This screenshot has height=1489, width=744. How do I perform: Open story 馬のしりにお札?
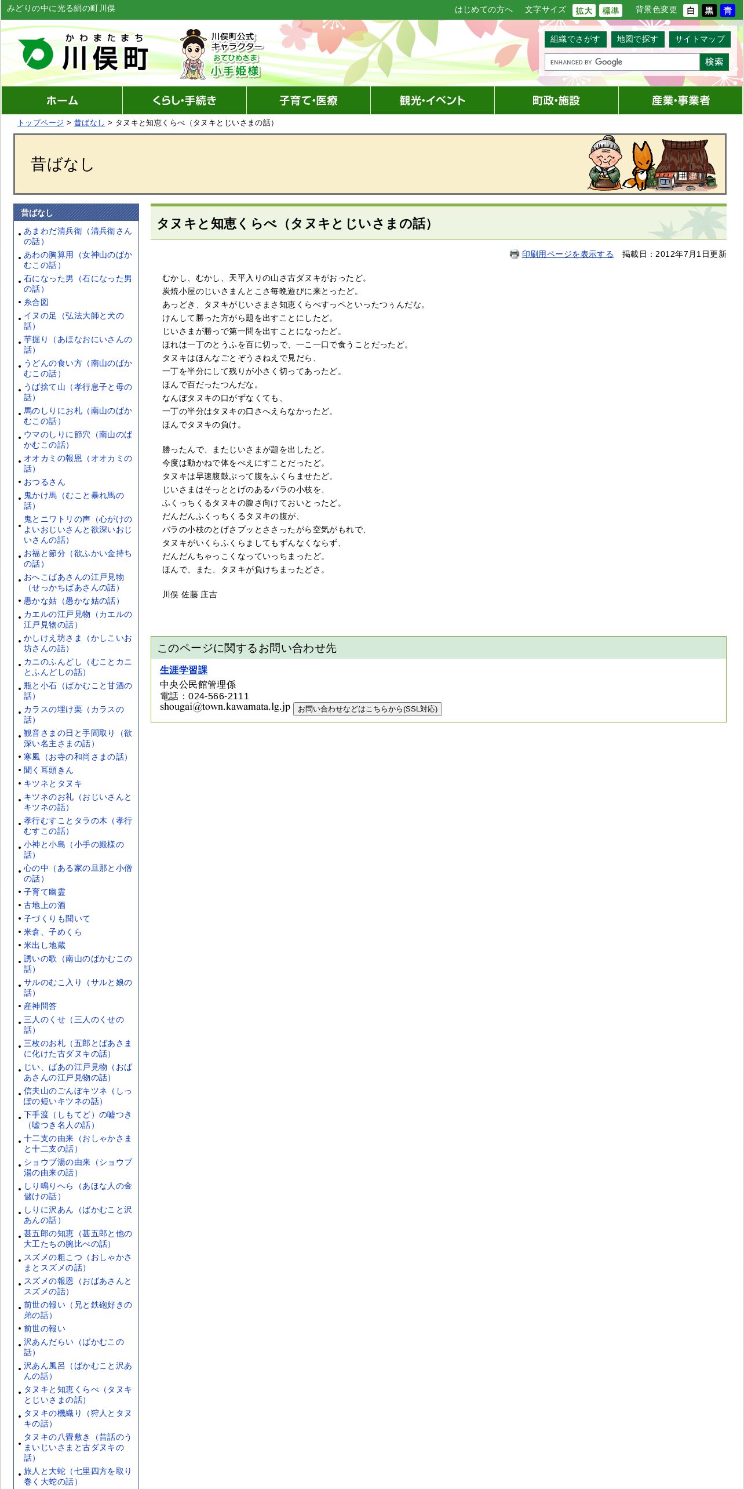click(78, 416)
